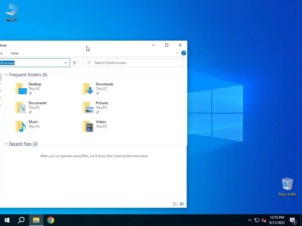
Task: Click the Music folder name label
Action: 33,122
